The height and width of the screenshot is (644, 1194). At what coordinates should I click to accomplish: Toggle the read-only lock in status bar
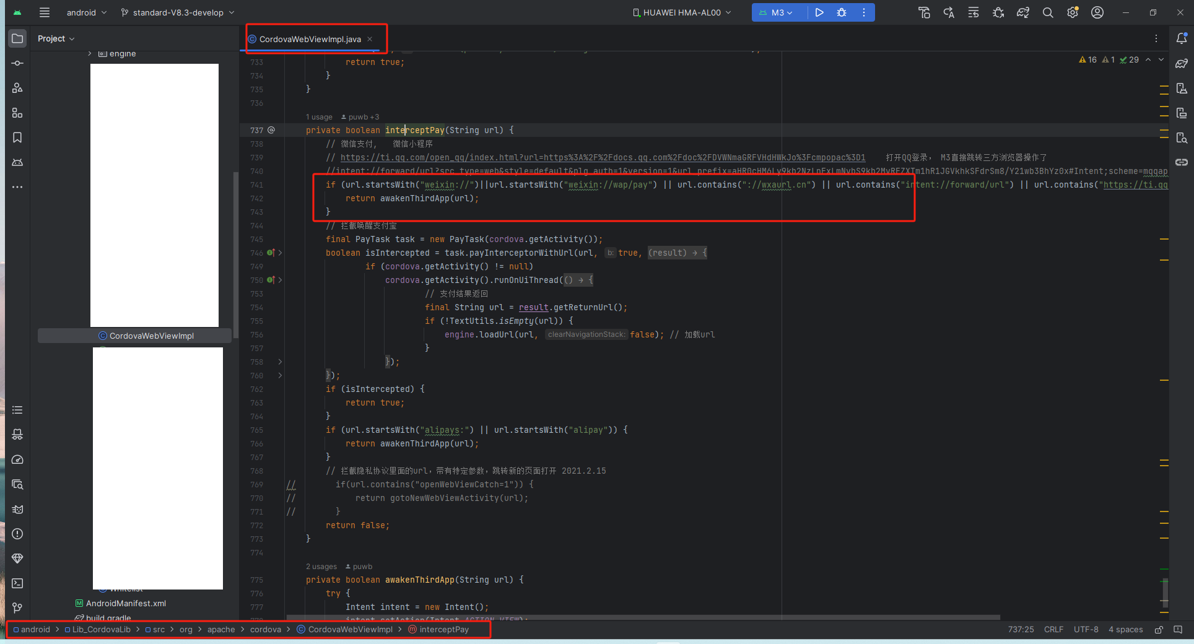pos(1159,630)
